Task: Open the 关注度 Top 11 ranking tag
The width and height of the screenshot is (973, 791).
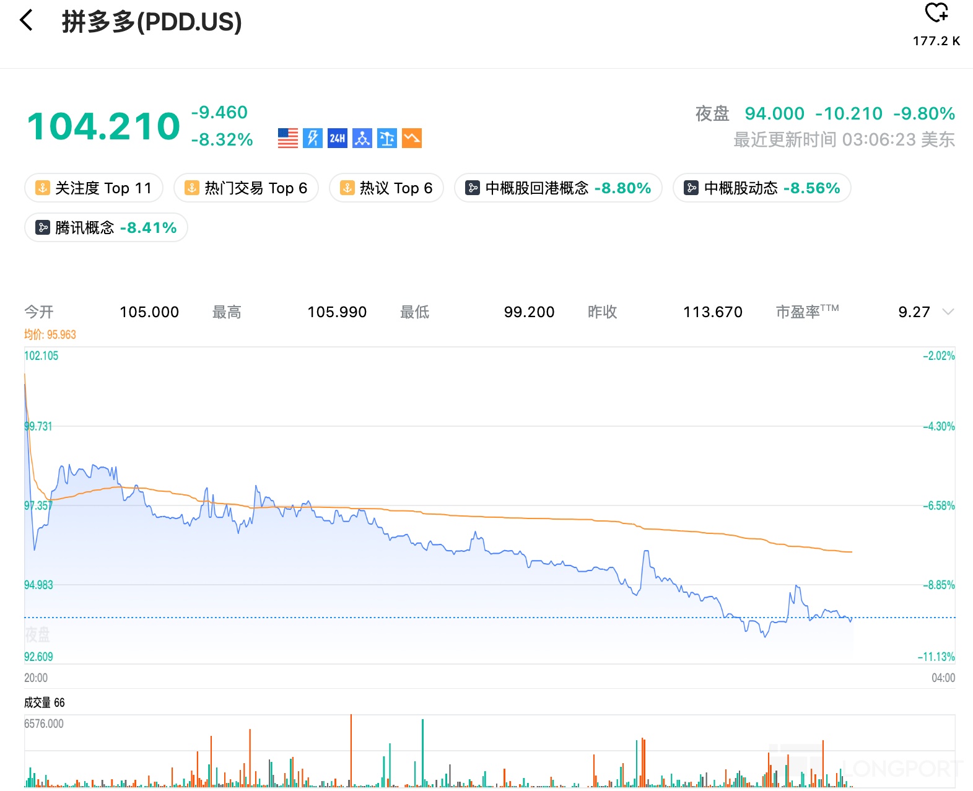Action: [x=94, y=188]
